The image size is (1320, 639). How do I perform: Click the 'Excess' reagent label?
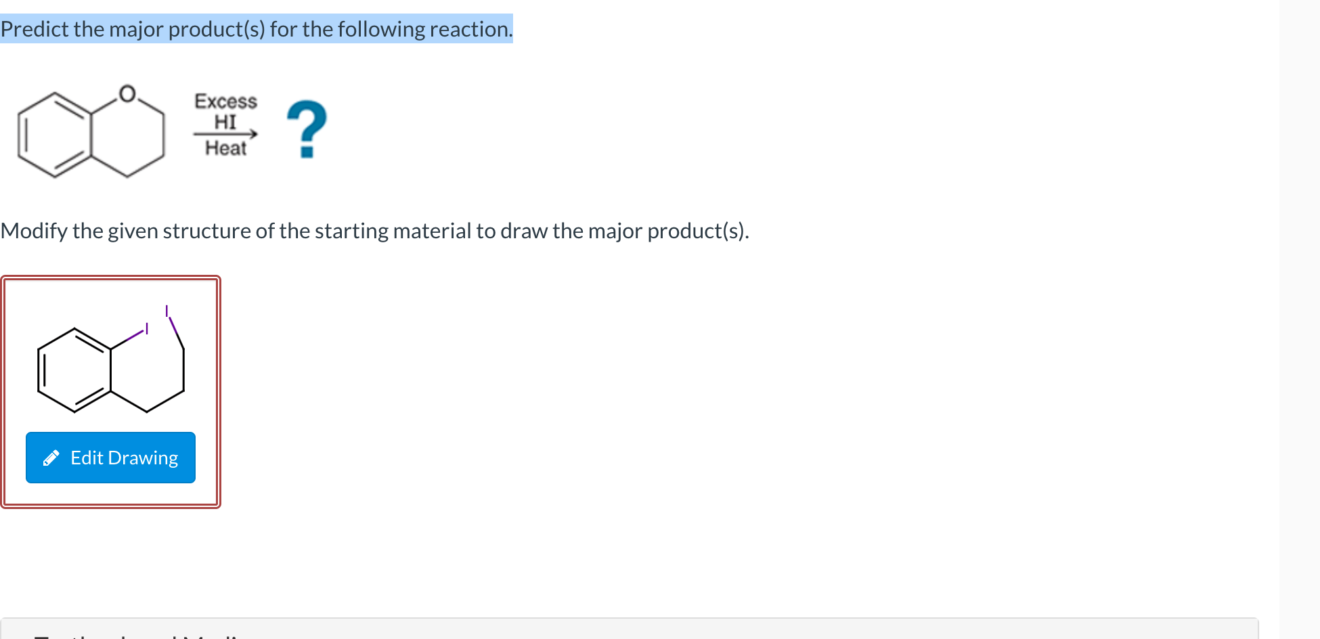click(225, 101)
